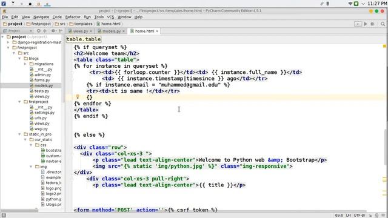Image resolution: width=388 pixels, height=218 pixels.
Task: Open the Edit menu
Action: click(x=15, y=17)
